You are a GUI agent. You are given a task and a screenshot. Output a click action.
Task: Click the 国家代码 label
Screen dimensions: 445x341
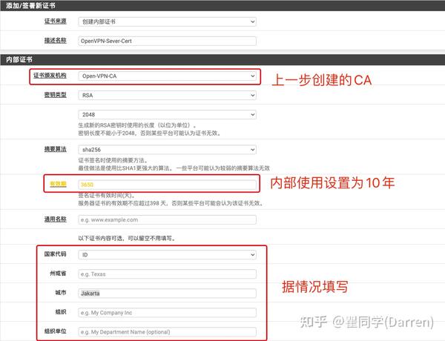pos(56,254)
